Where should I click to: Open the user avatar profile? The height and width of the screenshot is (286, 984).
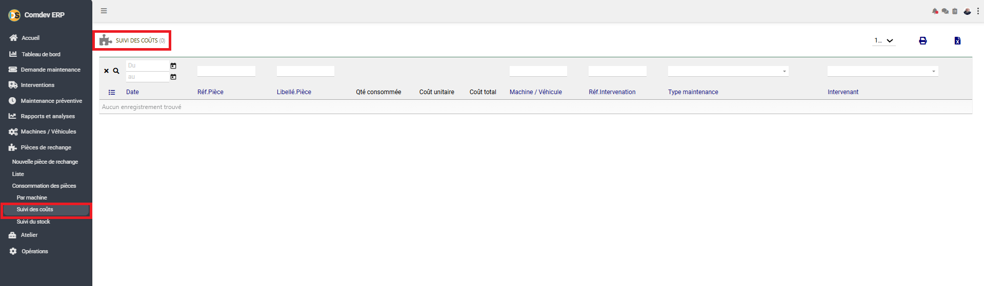click(967, 11)
